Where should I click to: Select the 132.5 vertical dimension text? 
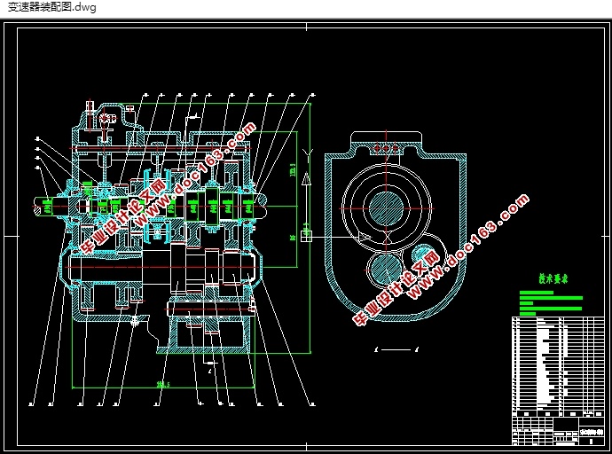(x=293, y=169)
